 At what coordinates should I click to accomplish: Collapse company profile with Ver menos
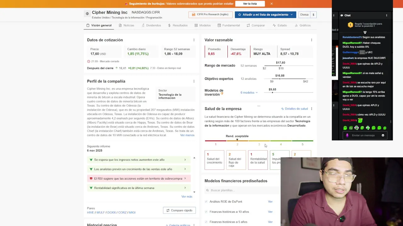point(187,135)
